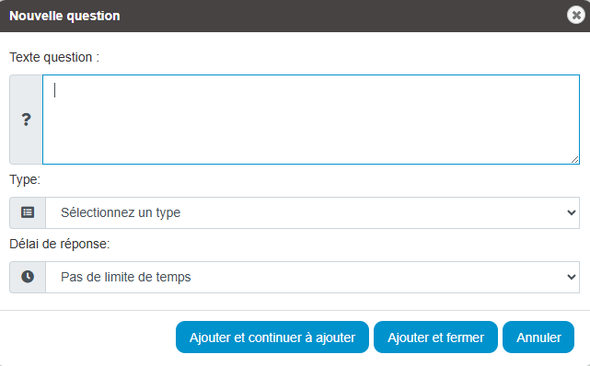Click the question mark icon beside the text area
Screen dimensions: 590x366
26,120
